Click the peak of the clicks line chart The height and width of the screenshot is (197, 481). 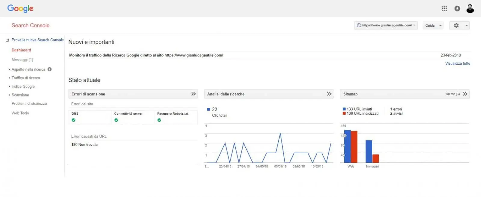pos(280,134)
